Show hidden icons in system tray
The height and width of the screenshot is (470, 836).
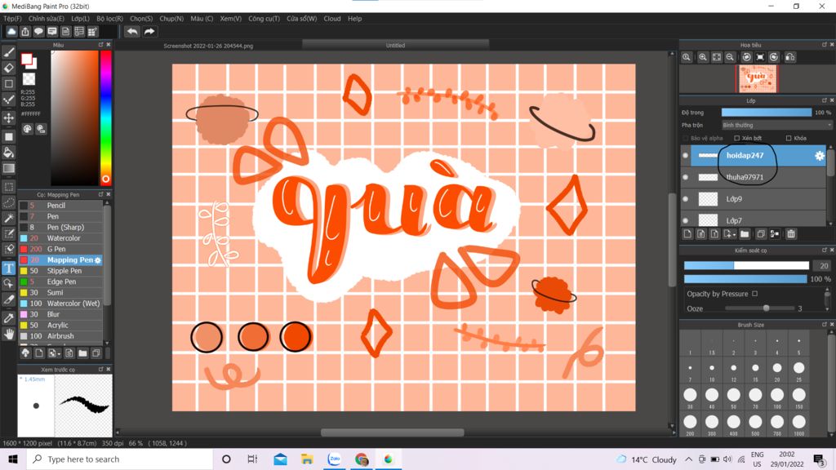pyautogui.click(x=689, y=459)
